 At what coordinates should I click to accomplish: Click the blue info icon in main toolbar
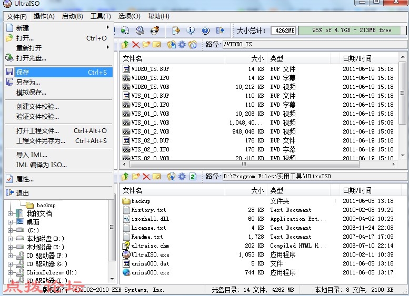click(191, 30)
